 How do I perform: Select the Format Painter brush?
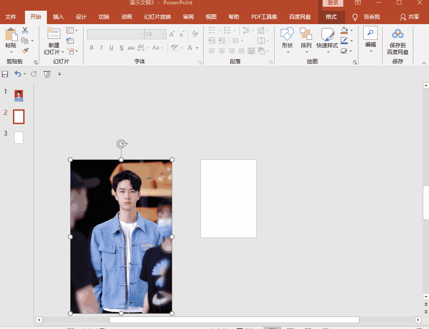pos(25,51)
